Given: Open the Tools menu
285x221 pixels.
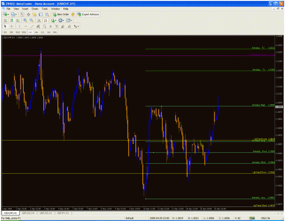Looking at the screenshot, I should click(45, 9).
